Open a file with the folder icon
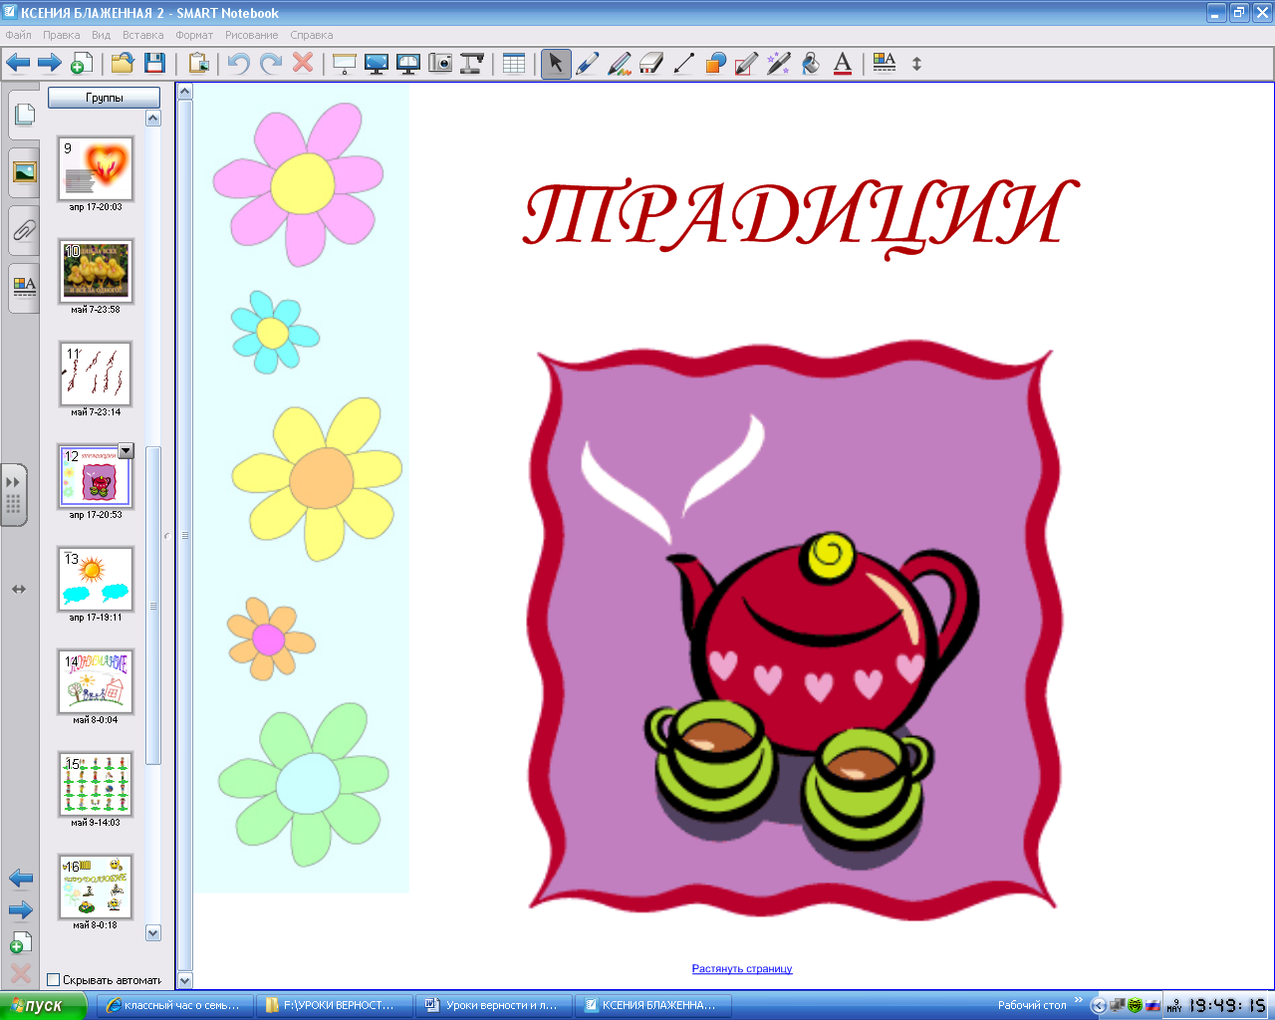Screen dimensions: 1275x1020 click(x=123, y=63)
